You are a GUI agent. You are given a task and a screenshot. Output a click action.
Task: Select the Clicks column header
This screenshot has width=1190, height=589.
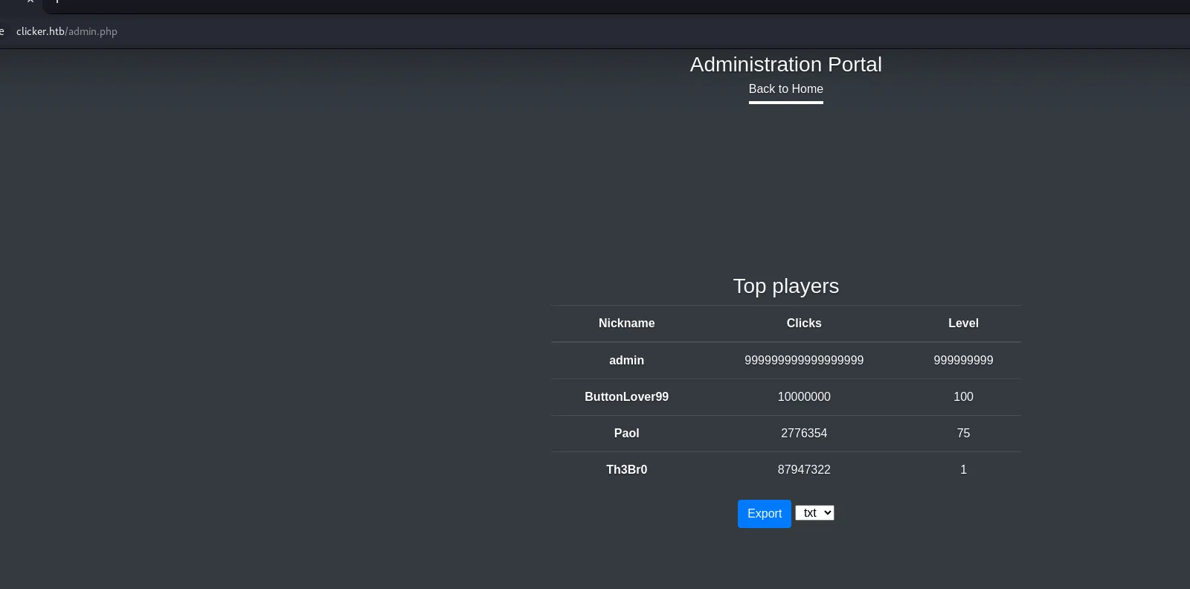pyautogui.click(x=804, y=324)
